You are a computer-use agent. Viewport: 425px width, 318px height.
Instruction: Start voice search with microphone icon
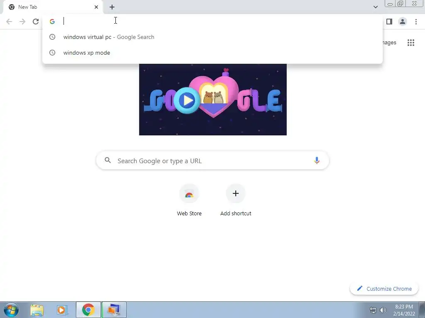[x=317, y=160]
